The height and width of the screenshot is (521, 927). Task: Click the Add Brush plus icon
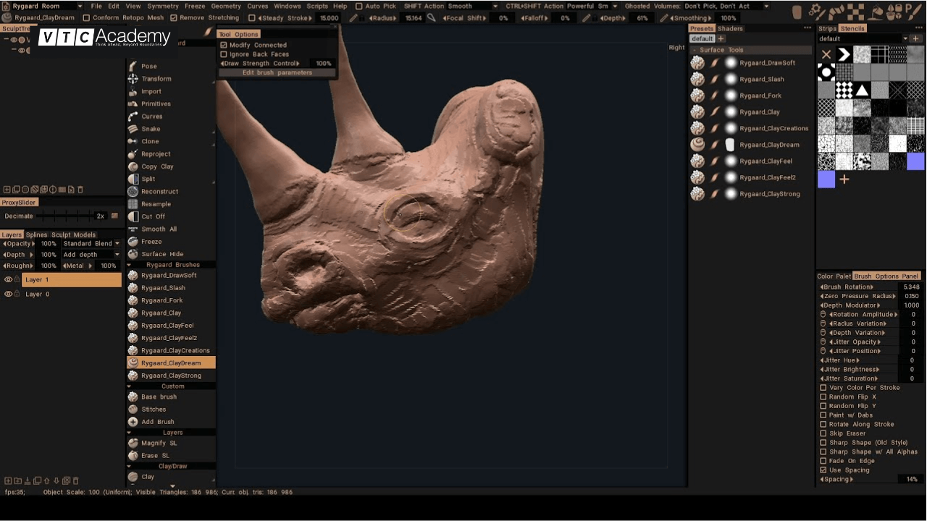[x=133, y=422]
